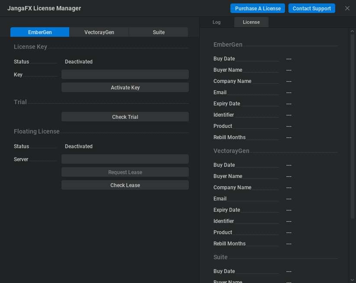Click the scrollbar up arrow in License panel
The height and width of the screenshot is (283, 356).
(352, 31)
